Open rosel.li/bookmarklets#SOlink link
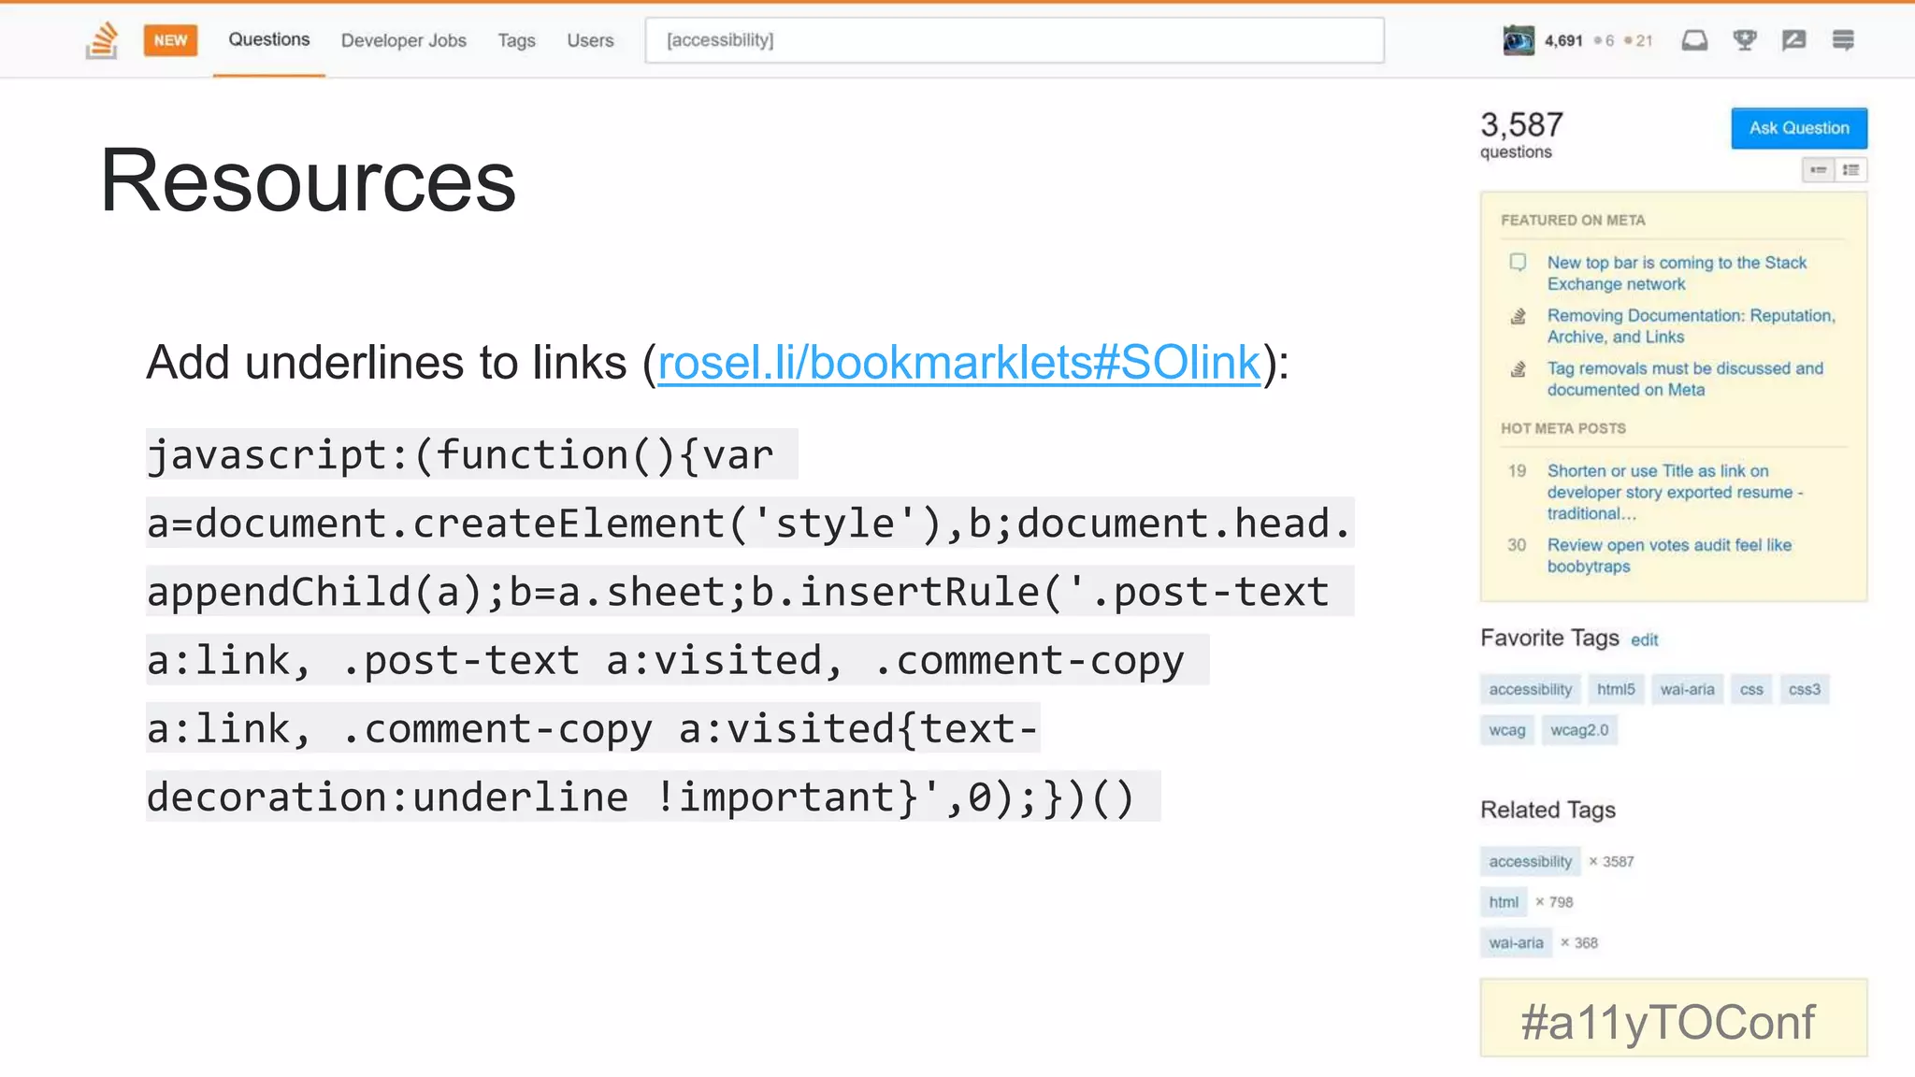The image size is (1915, 1077). [x=959, y=363]
